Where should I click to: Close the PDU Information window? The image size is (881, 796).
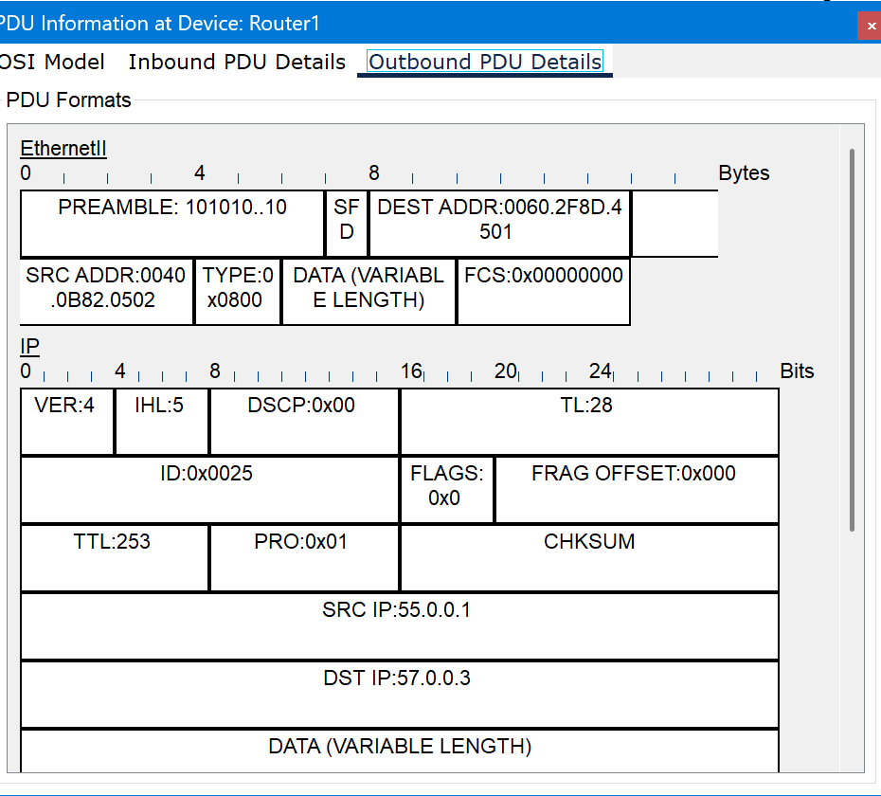(871, 26)
